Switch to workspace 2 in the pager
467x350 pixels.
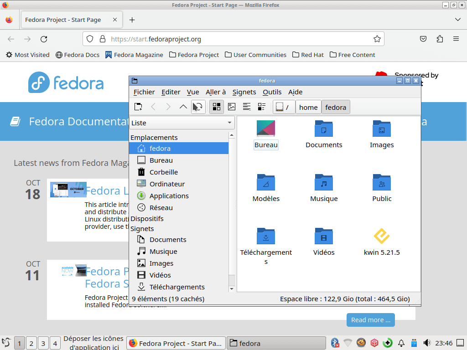tap(31, 344)
